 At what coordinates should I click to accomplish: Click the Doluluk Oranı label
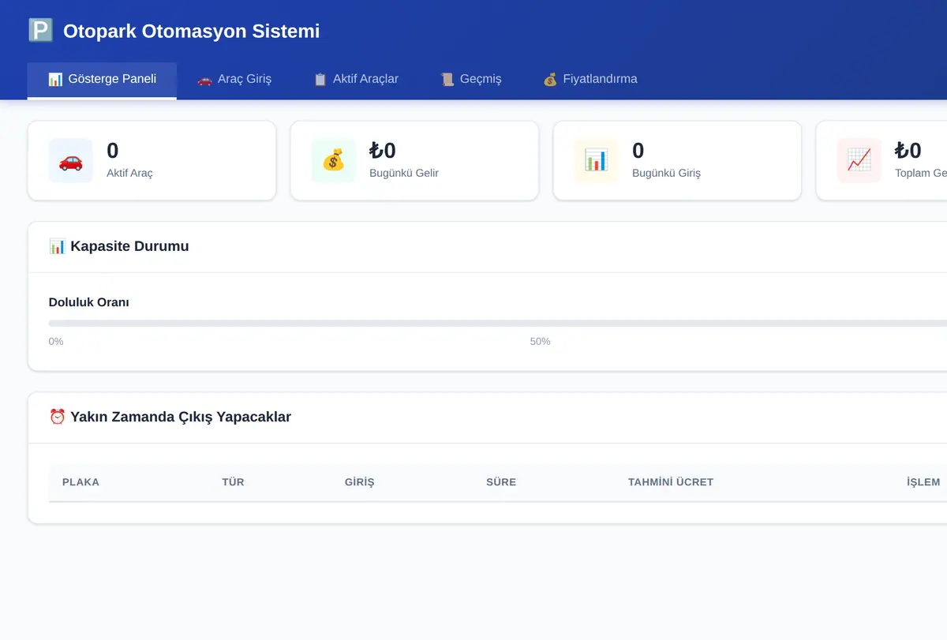click(89, 302)
